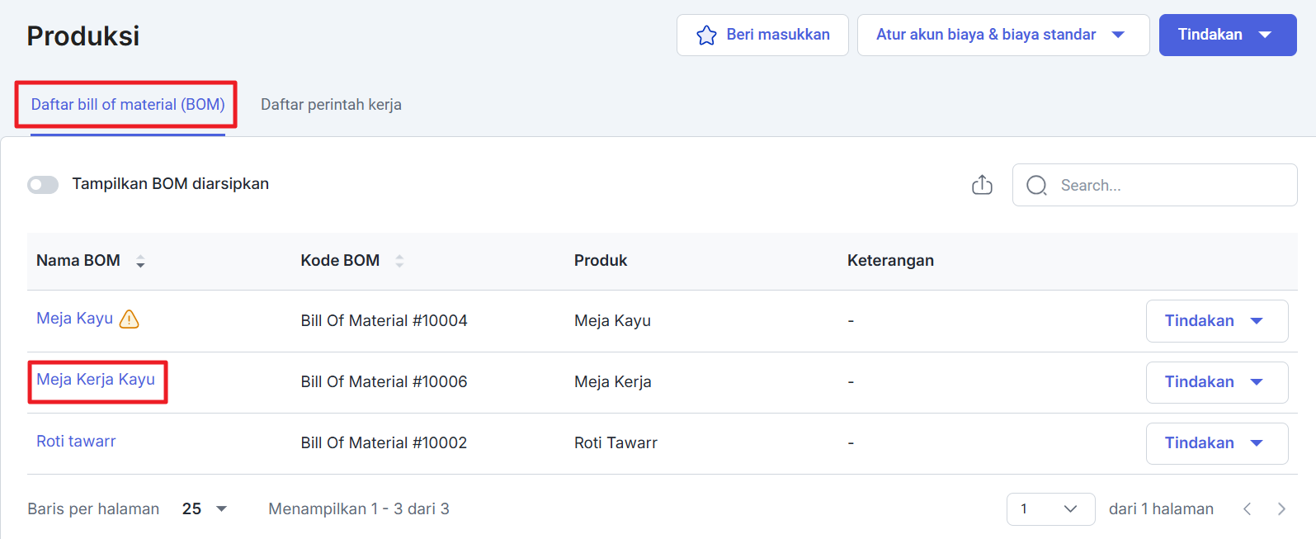Viewport: 1316px width, 539px height.
Task: Open Tindakan dropdown for Meja Kerja Kayu row
Action: (x=1216, y=382)
